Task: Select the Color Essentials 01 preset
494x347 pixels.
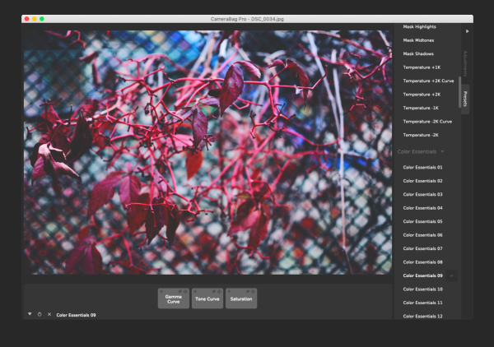Action: (422, 168)
